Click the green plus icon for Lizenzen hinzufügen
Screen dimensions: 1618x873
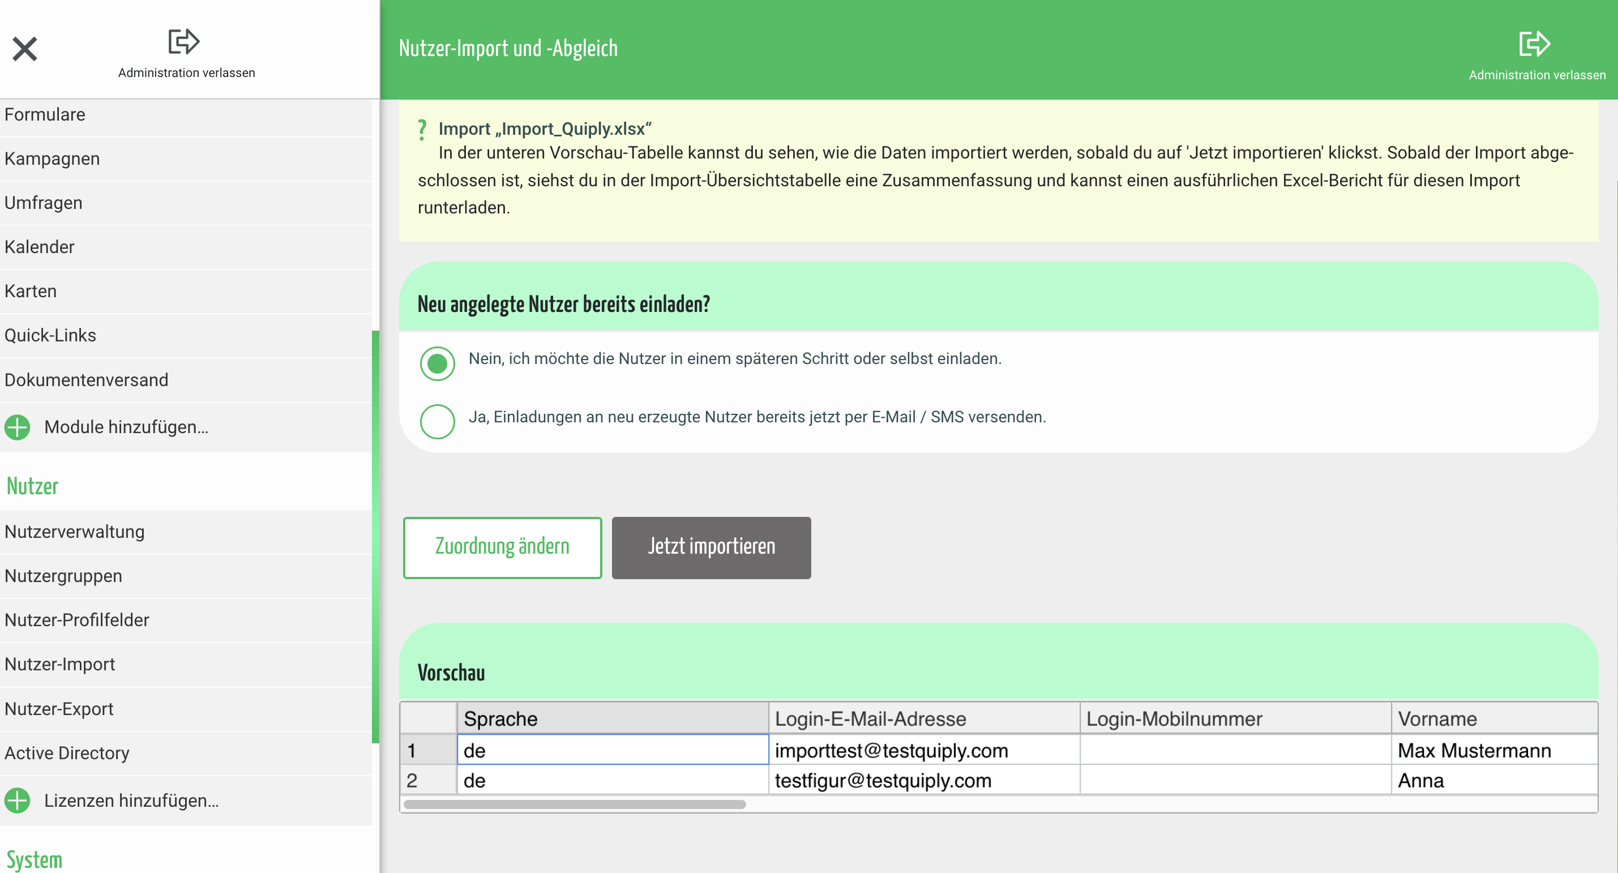click(x=18, y=801)
